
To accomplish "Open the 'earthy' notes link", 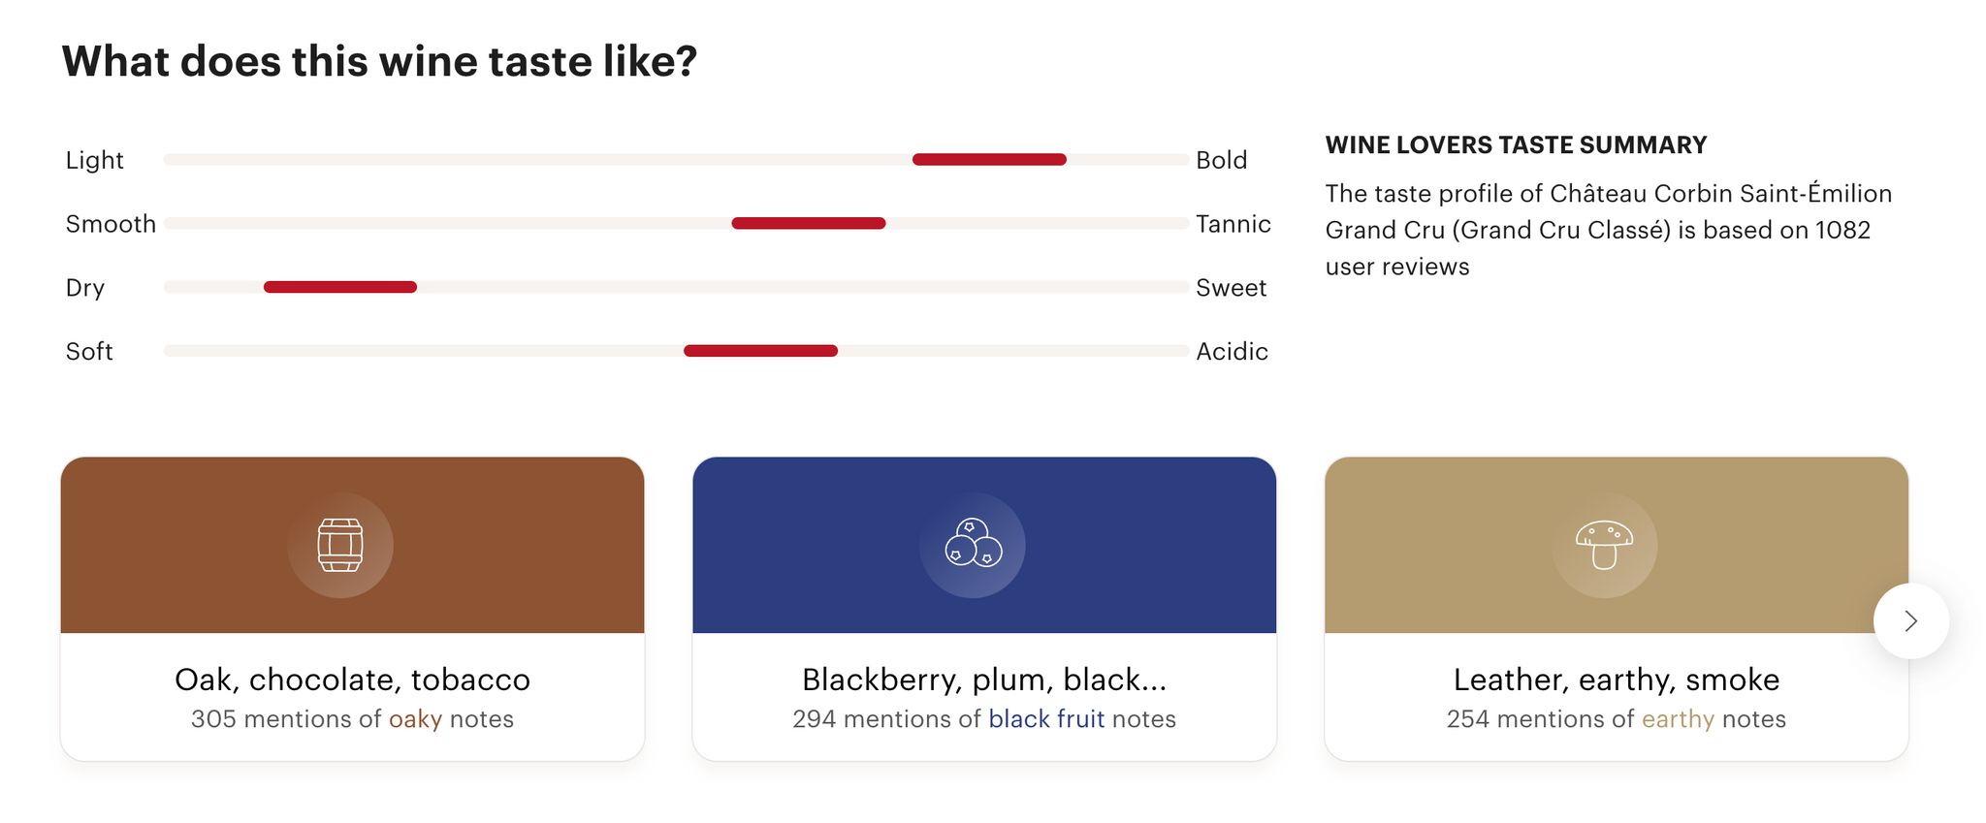I will (1678, 719).
